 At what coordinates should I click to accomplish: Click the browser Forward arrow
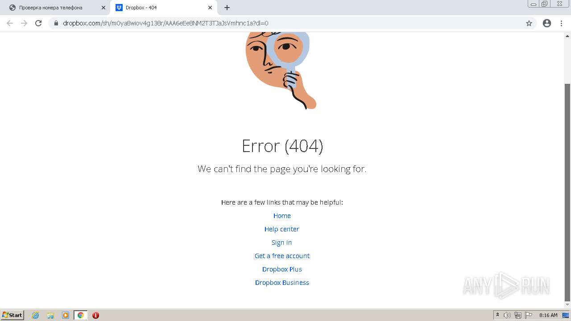[24, 23]
